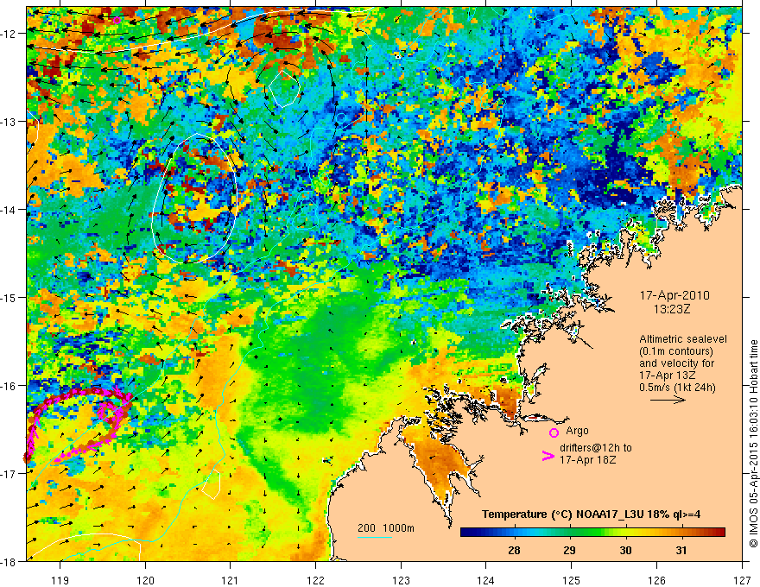This screenshot has width=760, height=587.
Task: Click the 'drifters@12h to' legend text
Action: (x=596, y=448)
